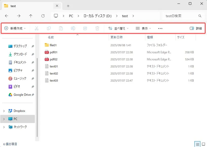
Task: Click the testの検索 search box
Action: point(180,16)
